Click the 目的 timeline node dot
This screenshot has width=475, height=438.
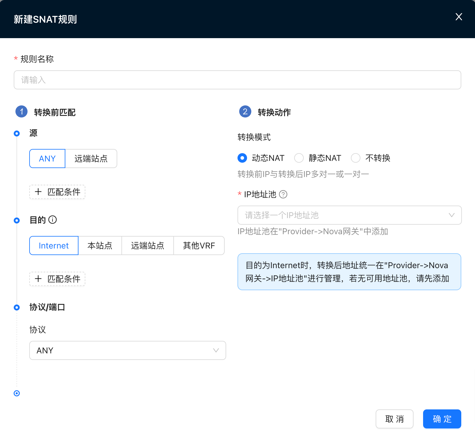pyautogui.click(x=17, y=220)
